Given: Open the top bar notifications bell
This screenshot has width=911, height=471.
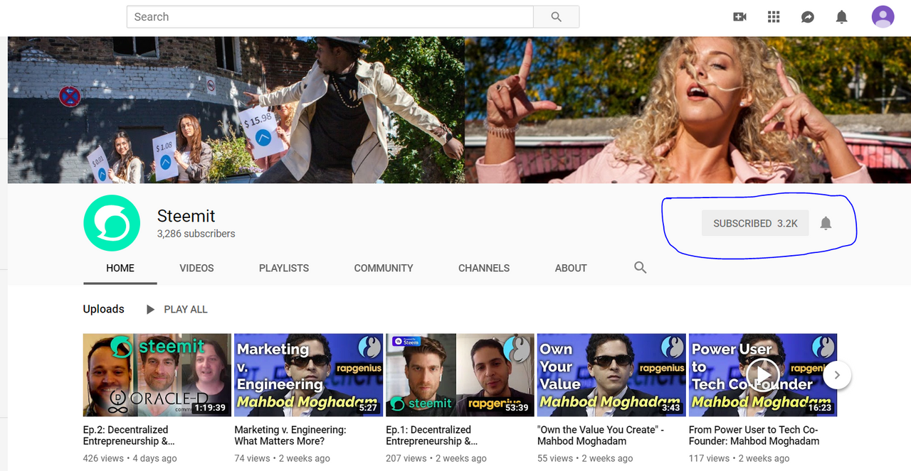Looking at the screenshot, I should click(842, 17).
